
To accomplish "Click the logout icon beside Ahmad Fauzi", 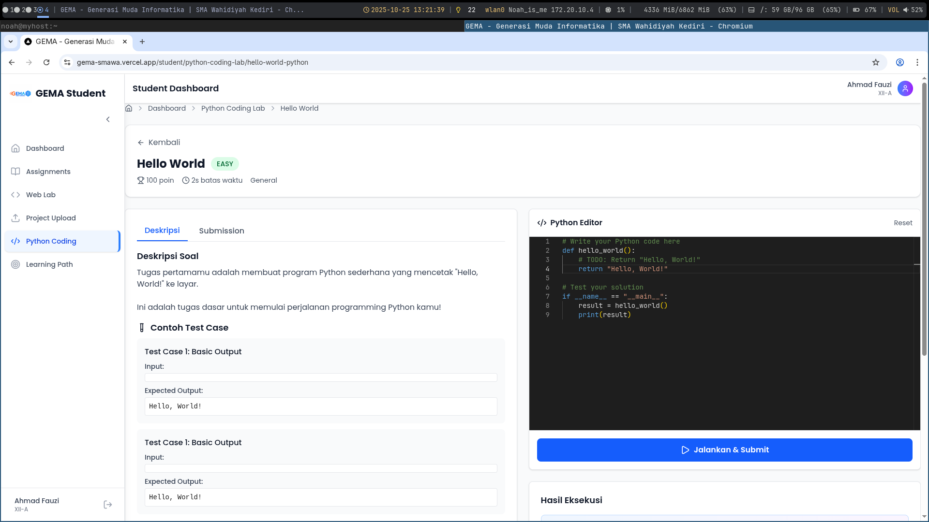I will 108,505.
